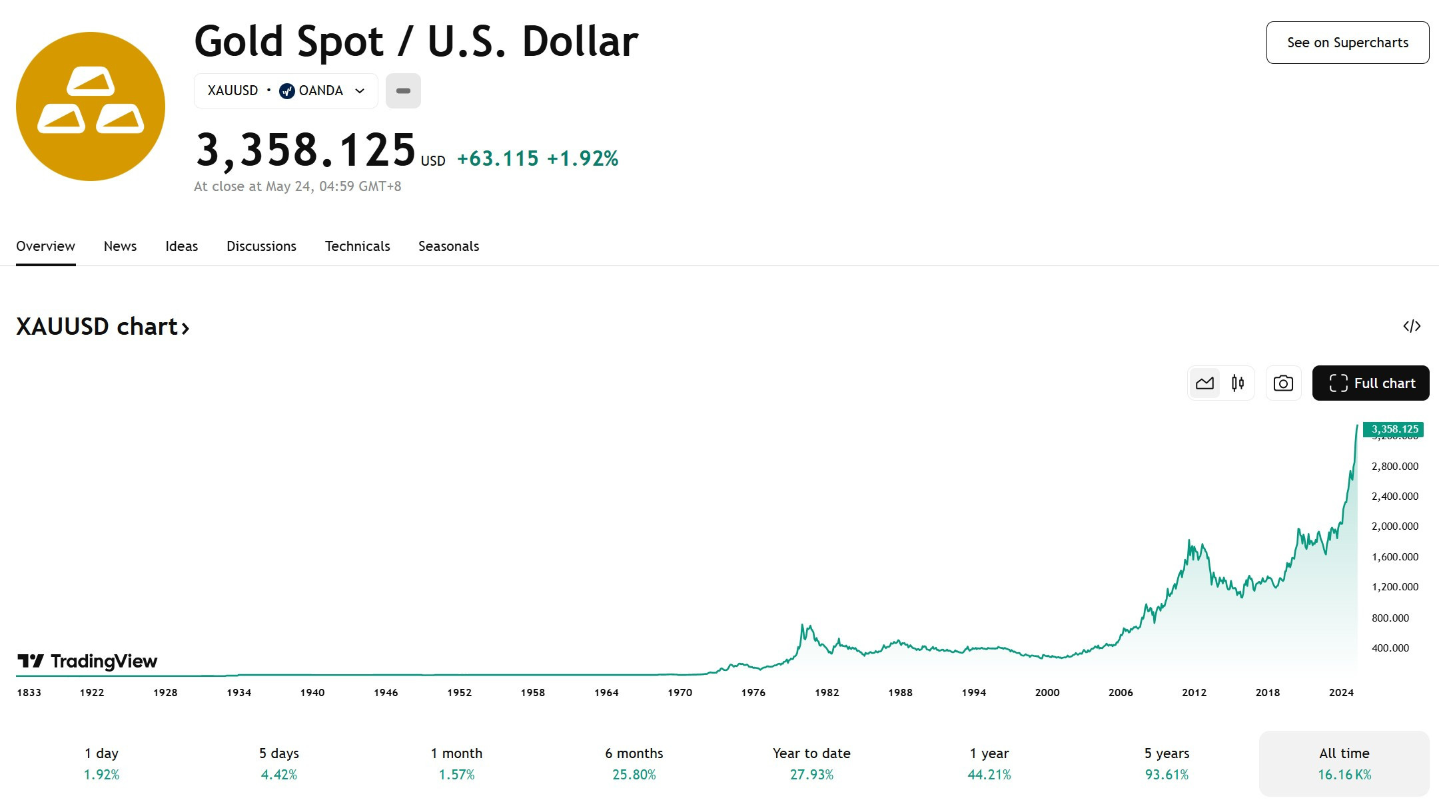Expand the XAUUSD OANDA source dropdown
Screen dimensions: 1439x800
286,91
